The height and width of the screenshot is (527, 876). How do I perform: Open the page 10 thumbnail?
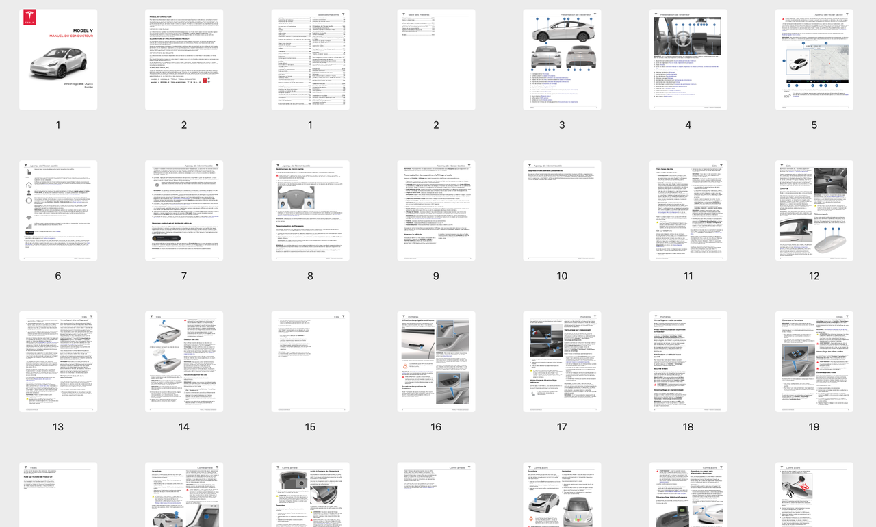pos(562,211)
